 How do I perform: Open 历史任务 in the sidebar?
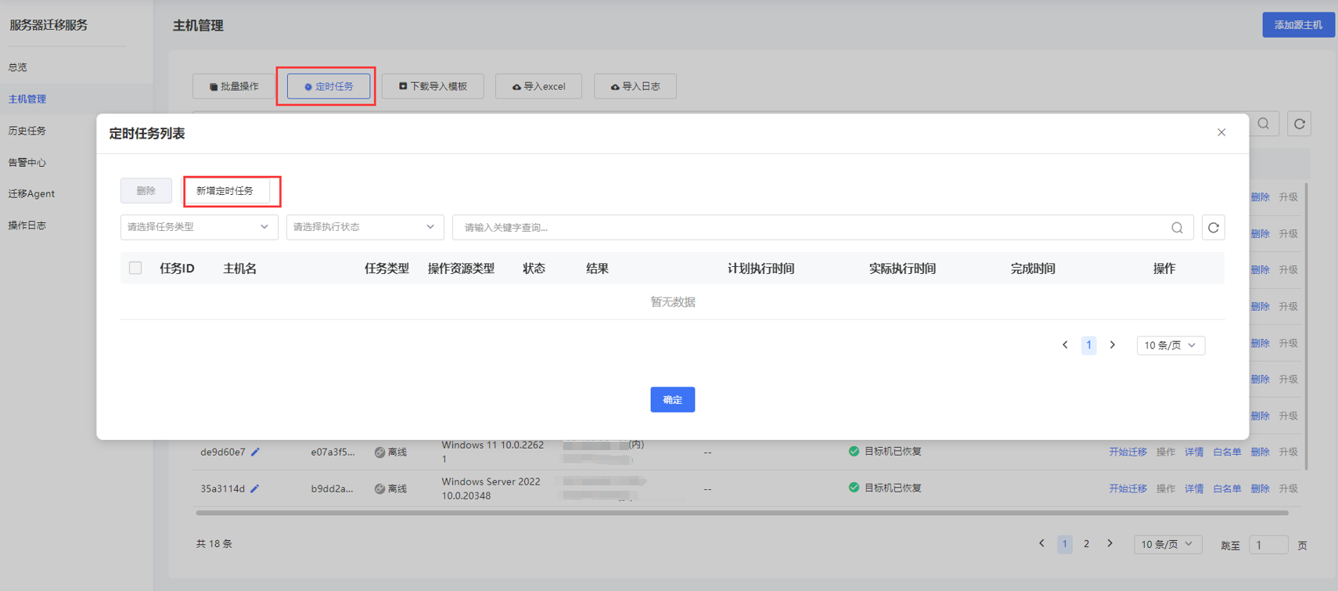click(27, 131)
